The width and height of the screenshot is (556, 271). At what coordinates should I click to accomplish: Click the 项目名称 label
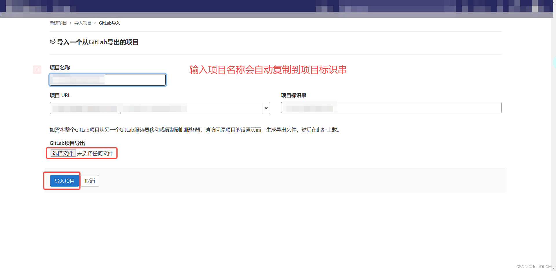point(60,68)
